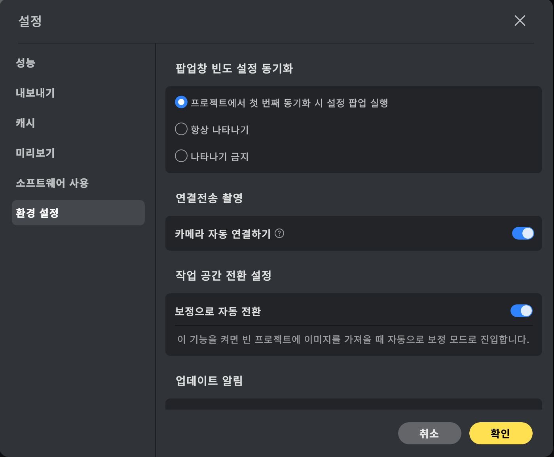Screen dimensions: 554x457
Task: Click the 연결전송 촬영 section heading
Action: pos(209,198)
